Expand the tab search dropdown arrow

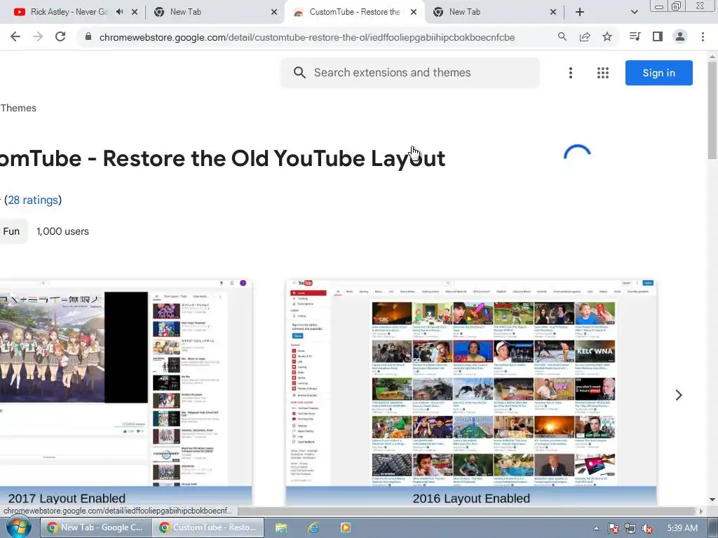(x=634, y=12)
